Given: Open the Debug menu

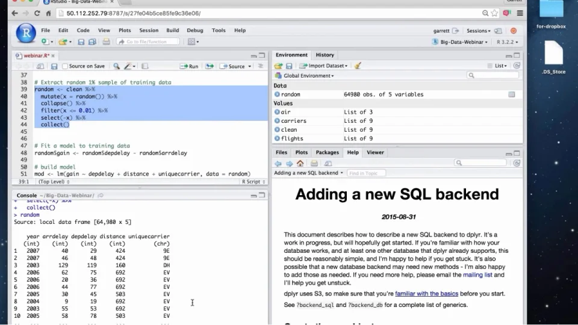Looking at the screenshot, I should [194, 30].
